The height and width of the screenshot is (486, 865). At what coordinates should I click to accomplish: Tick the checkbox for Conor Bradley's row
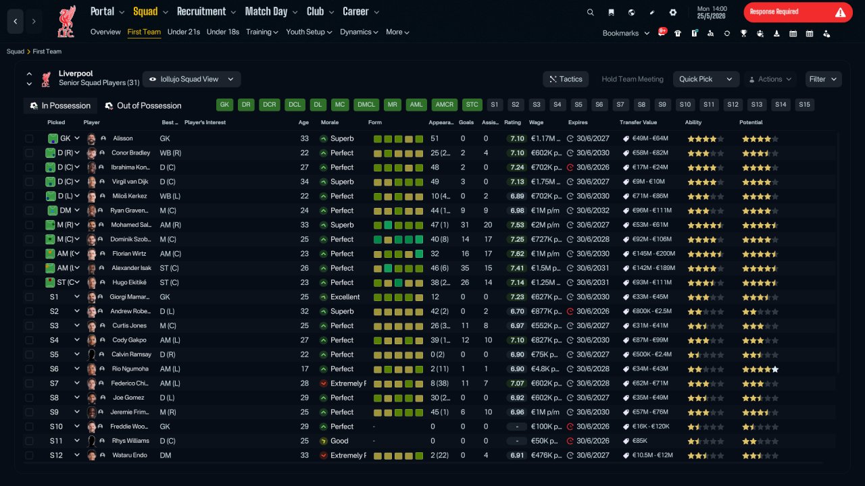coord(29,153)
